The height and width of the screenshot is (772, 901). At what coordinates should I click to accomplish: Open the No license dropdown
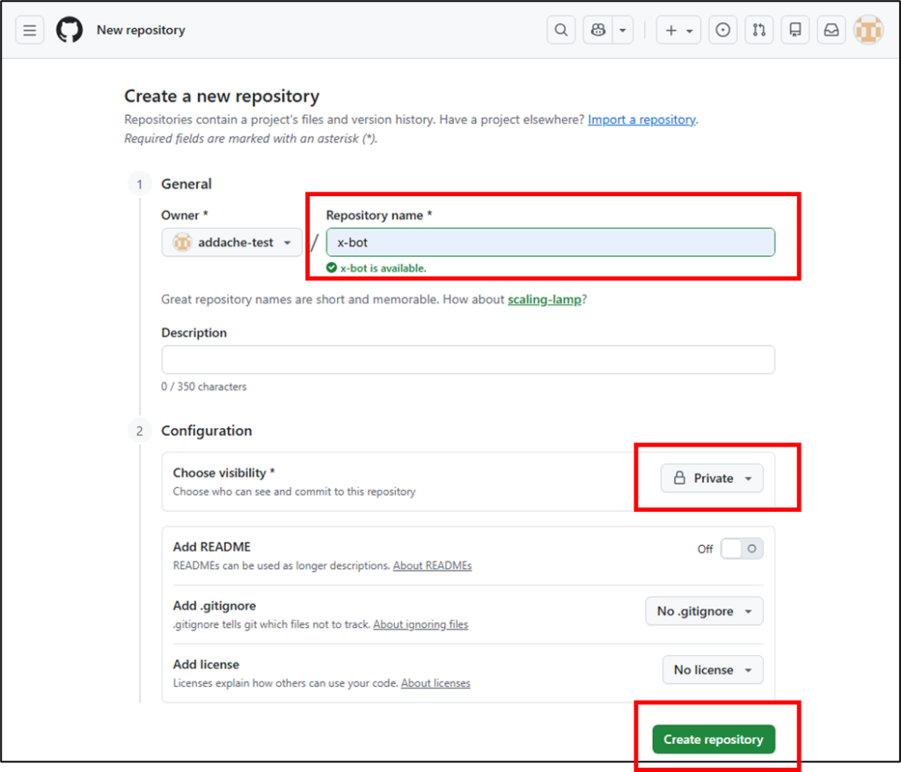click(712, 670)
